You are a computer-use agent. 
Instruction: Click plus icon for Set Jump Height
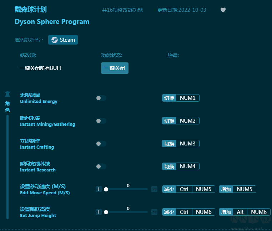[99, 212]
